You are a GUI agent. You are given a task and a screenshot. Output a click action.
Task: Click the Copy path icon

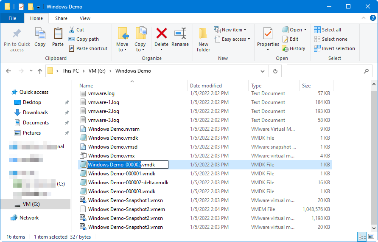pyautogui.click(x=72, y=39)
